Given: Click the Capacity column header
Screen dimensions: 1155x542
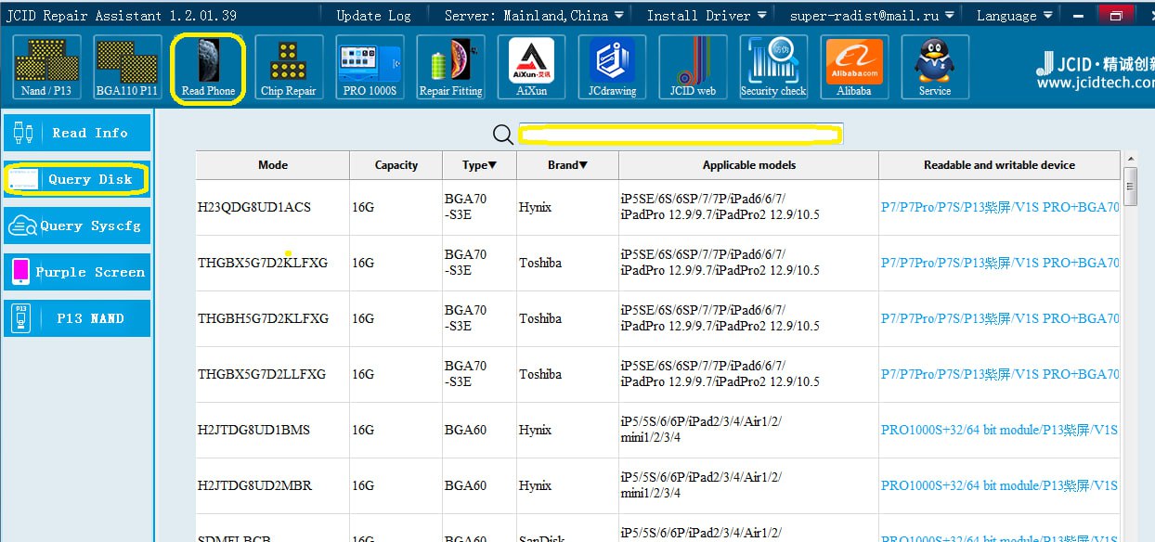Looking at the screenshot, I should [x=396, y=165].
